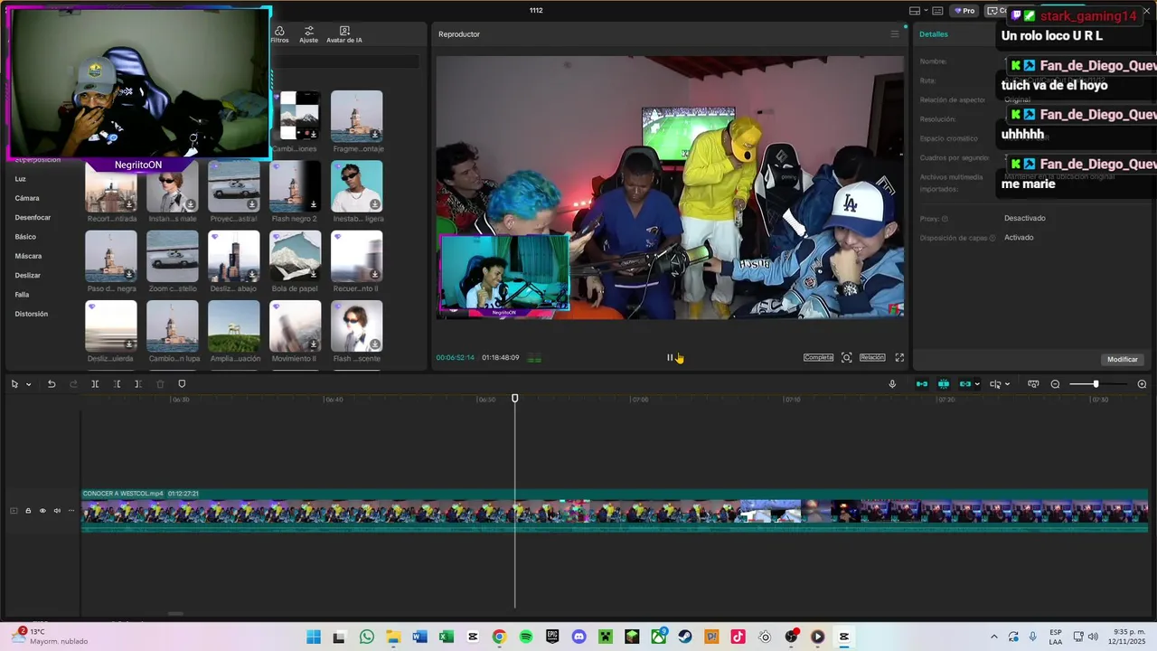Screen dimensions: 1157x651
Task: Select CONOCER A WESTCOL.mp4 clip on timeline
Action: (x=615, y=510)
